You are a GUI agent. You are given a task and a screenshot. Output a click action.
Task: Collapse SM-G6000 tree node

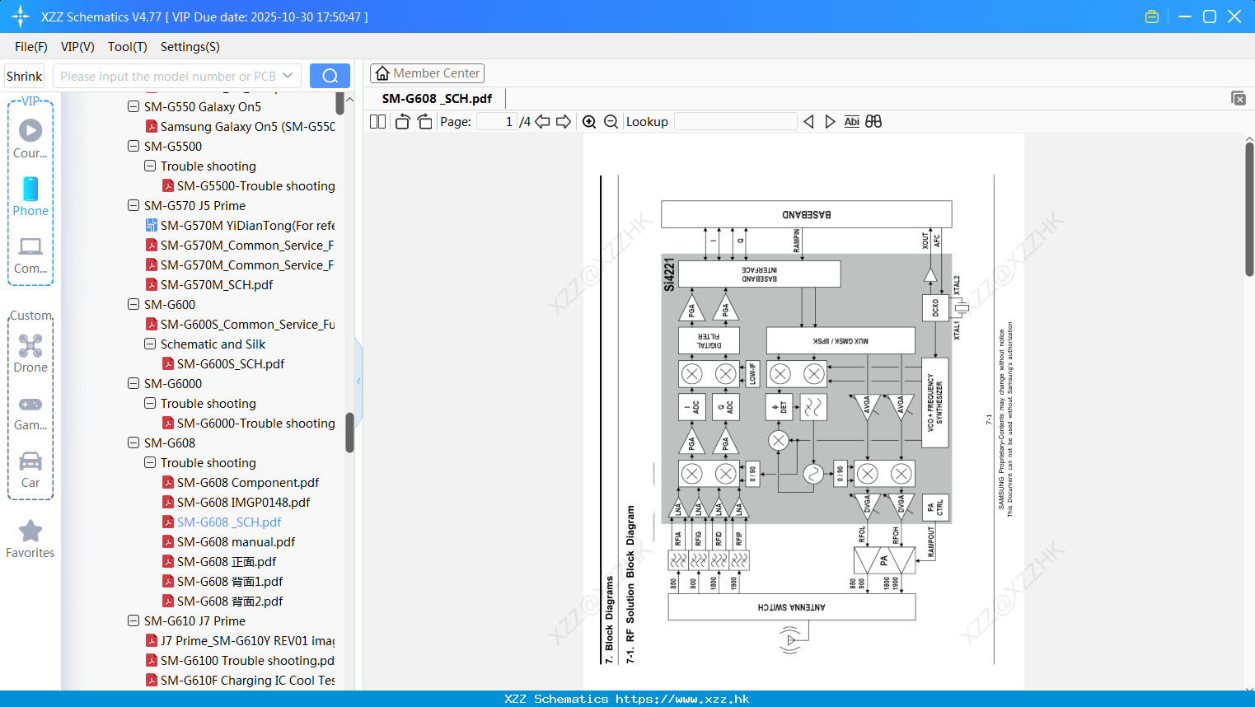point(133,383)
